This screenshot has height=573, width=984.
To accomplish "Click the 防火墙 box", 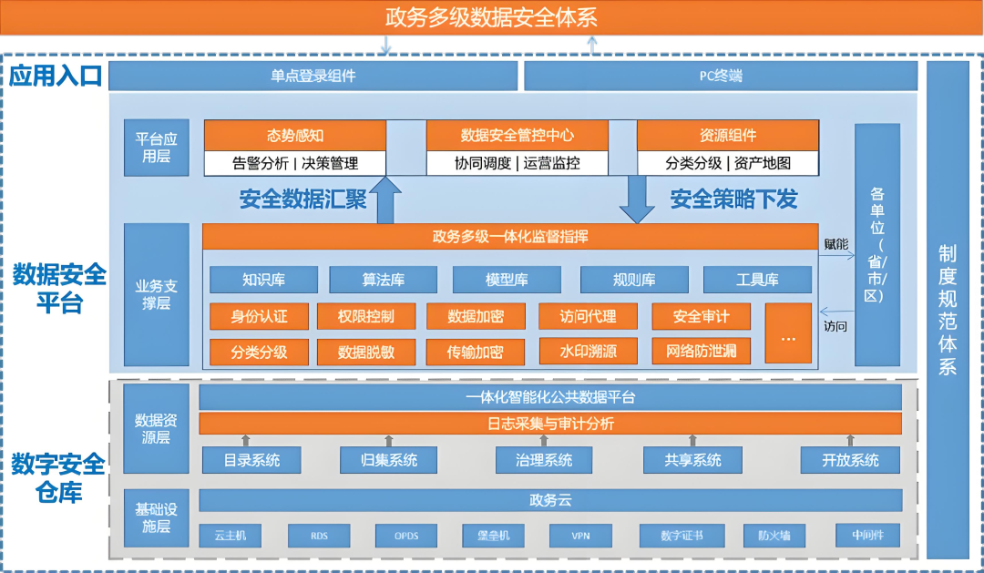I will tap(774, 536).
